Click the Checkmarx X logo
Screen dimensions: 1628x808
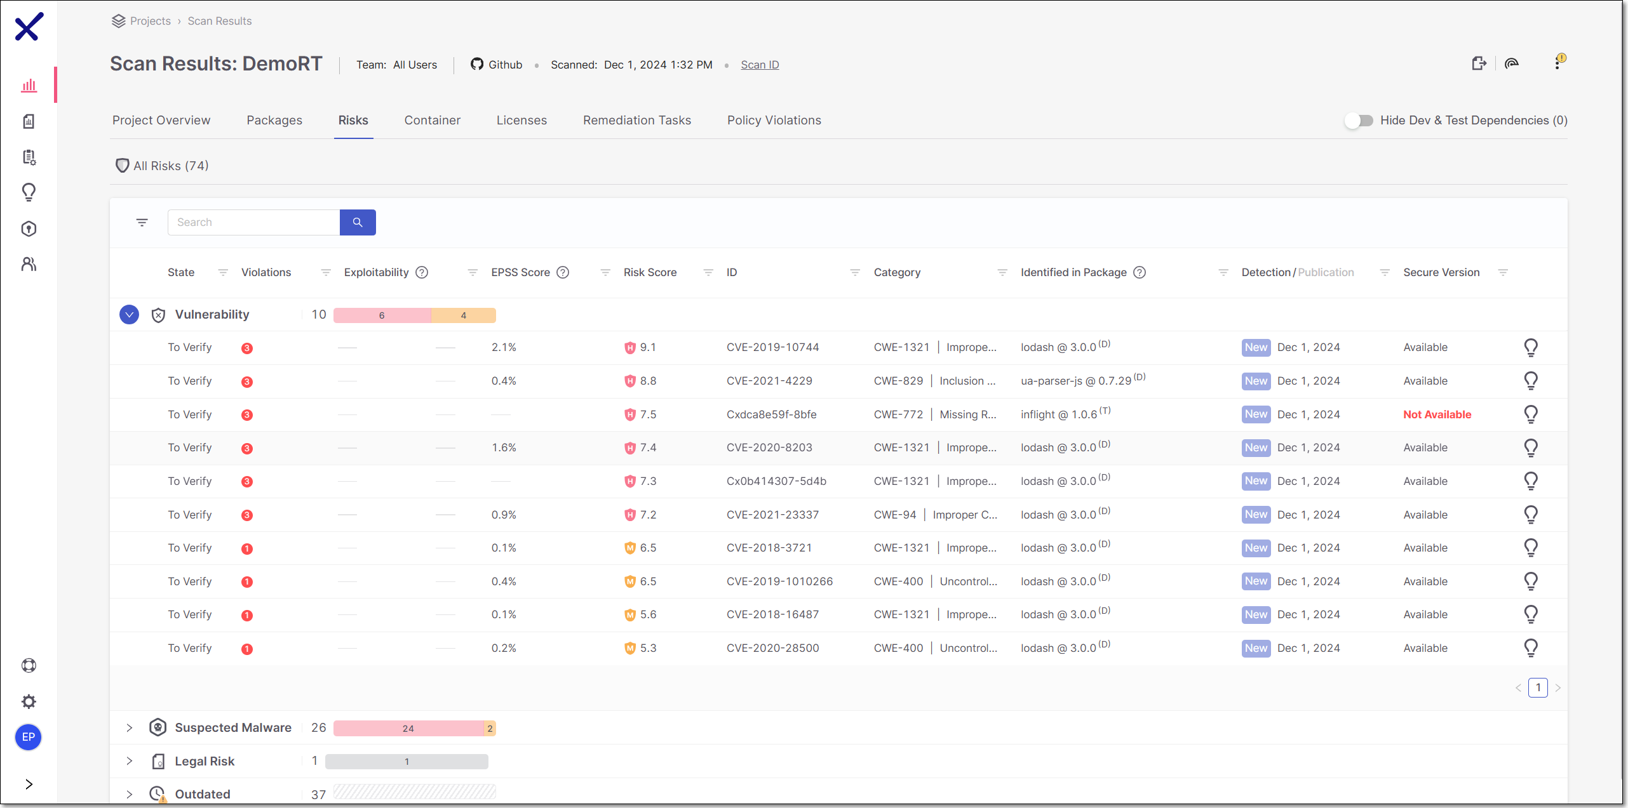[29, 27]
